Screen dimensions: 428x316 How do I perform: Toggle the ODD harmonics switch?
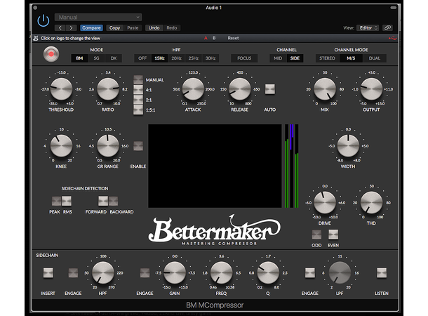tap(316, 235)
